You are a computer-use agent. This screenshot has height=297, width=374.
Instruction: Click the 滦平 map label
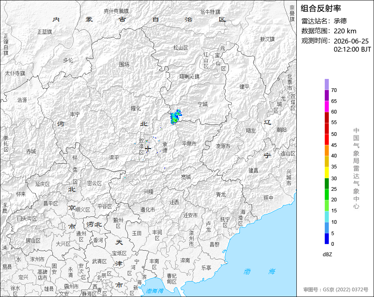click(x=114, y=157)
